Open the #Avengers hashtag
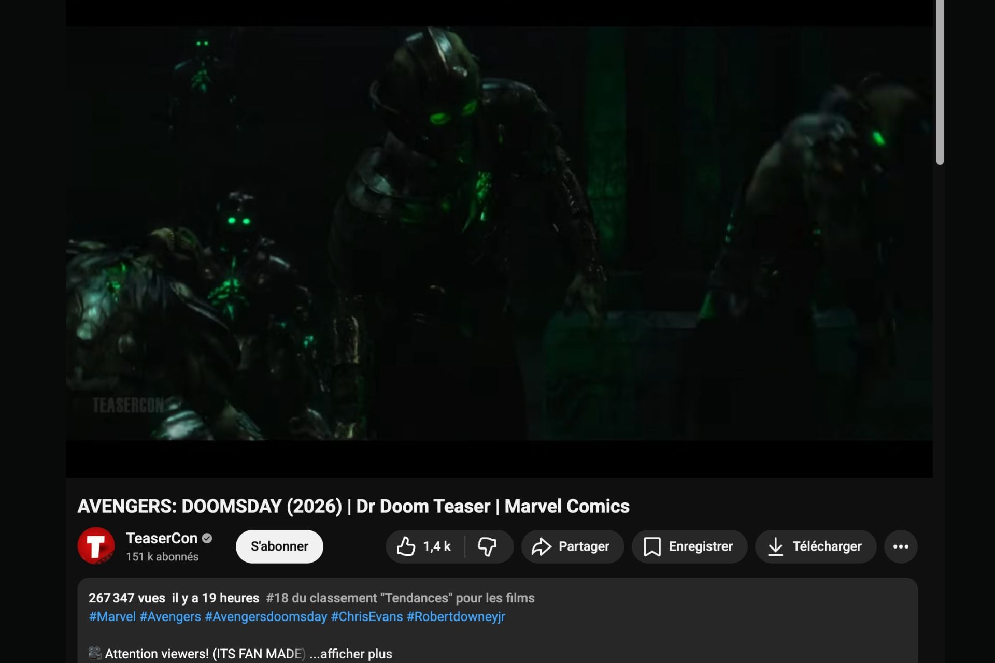The image size is (995, 663). click(x=170, y=617)
